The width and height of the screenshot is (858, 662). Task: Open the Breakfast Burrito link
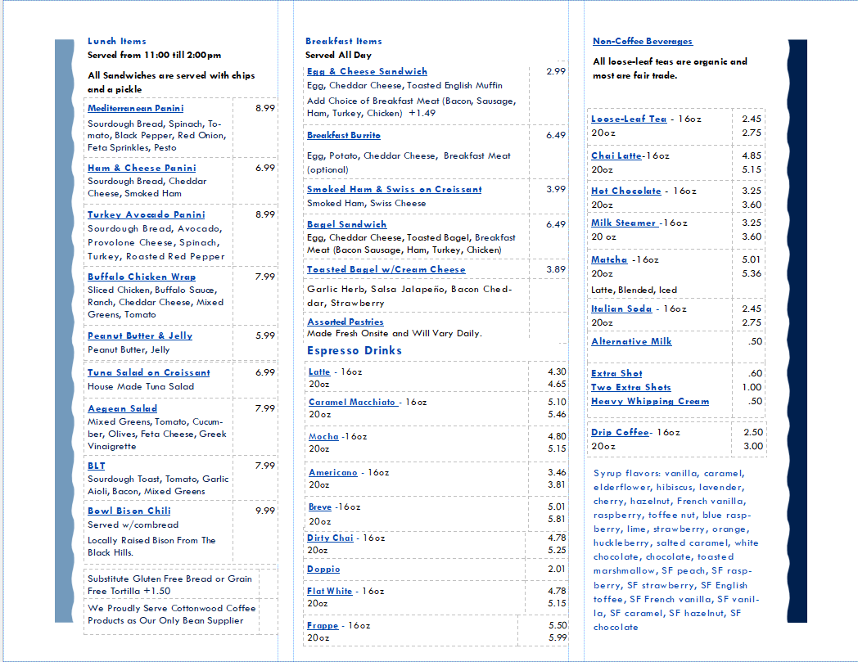(x=343, y=135)
